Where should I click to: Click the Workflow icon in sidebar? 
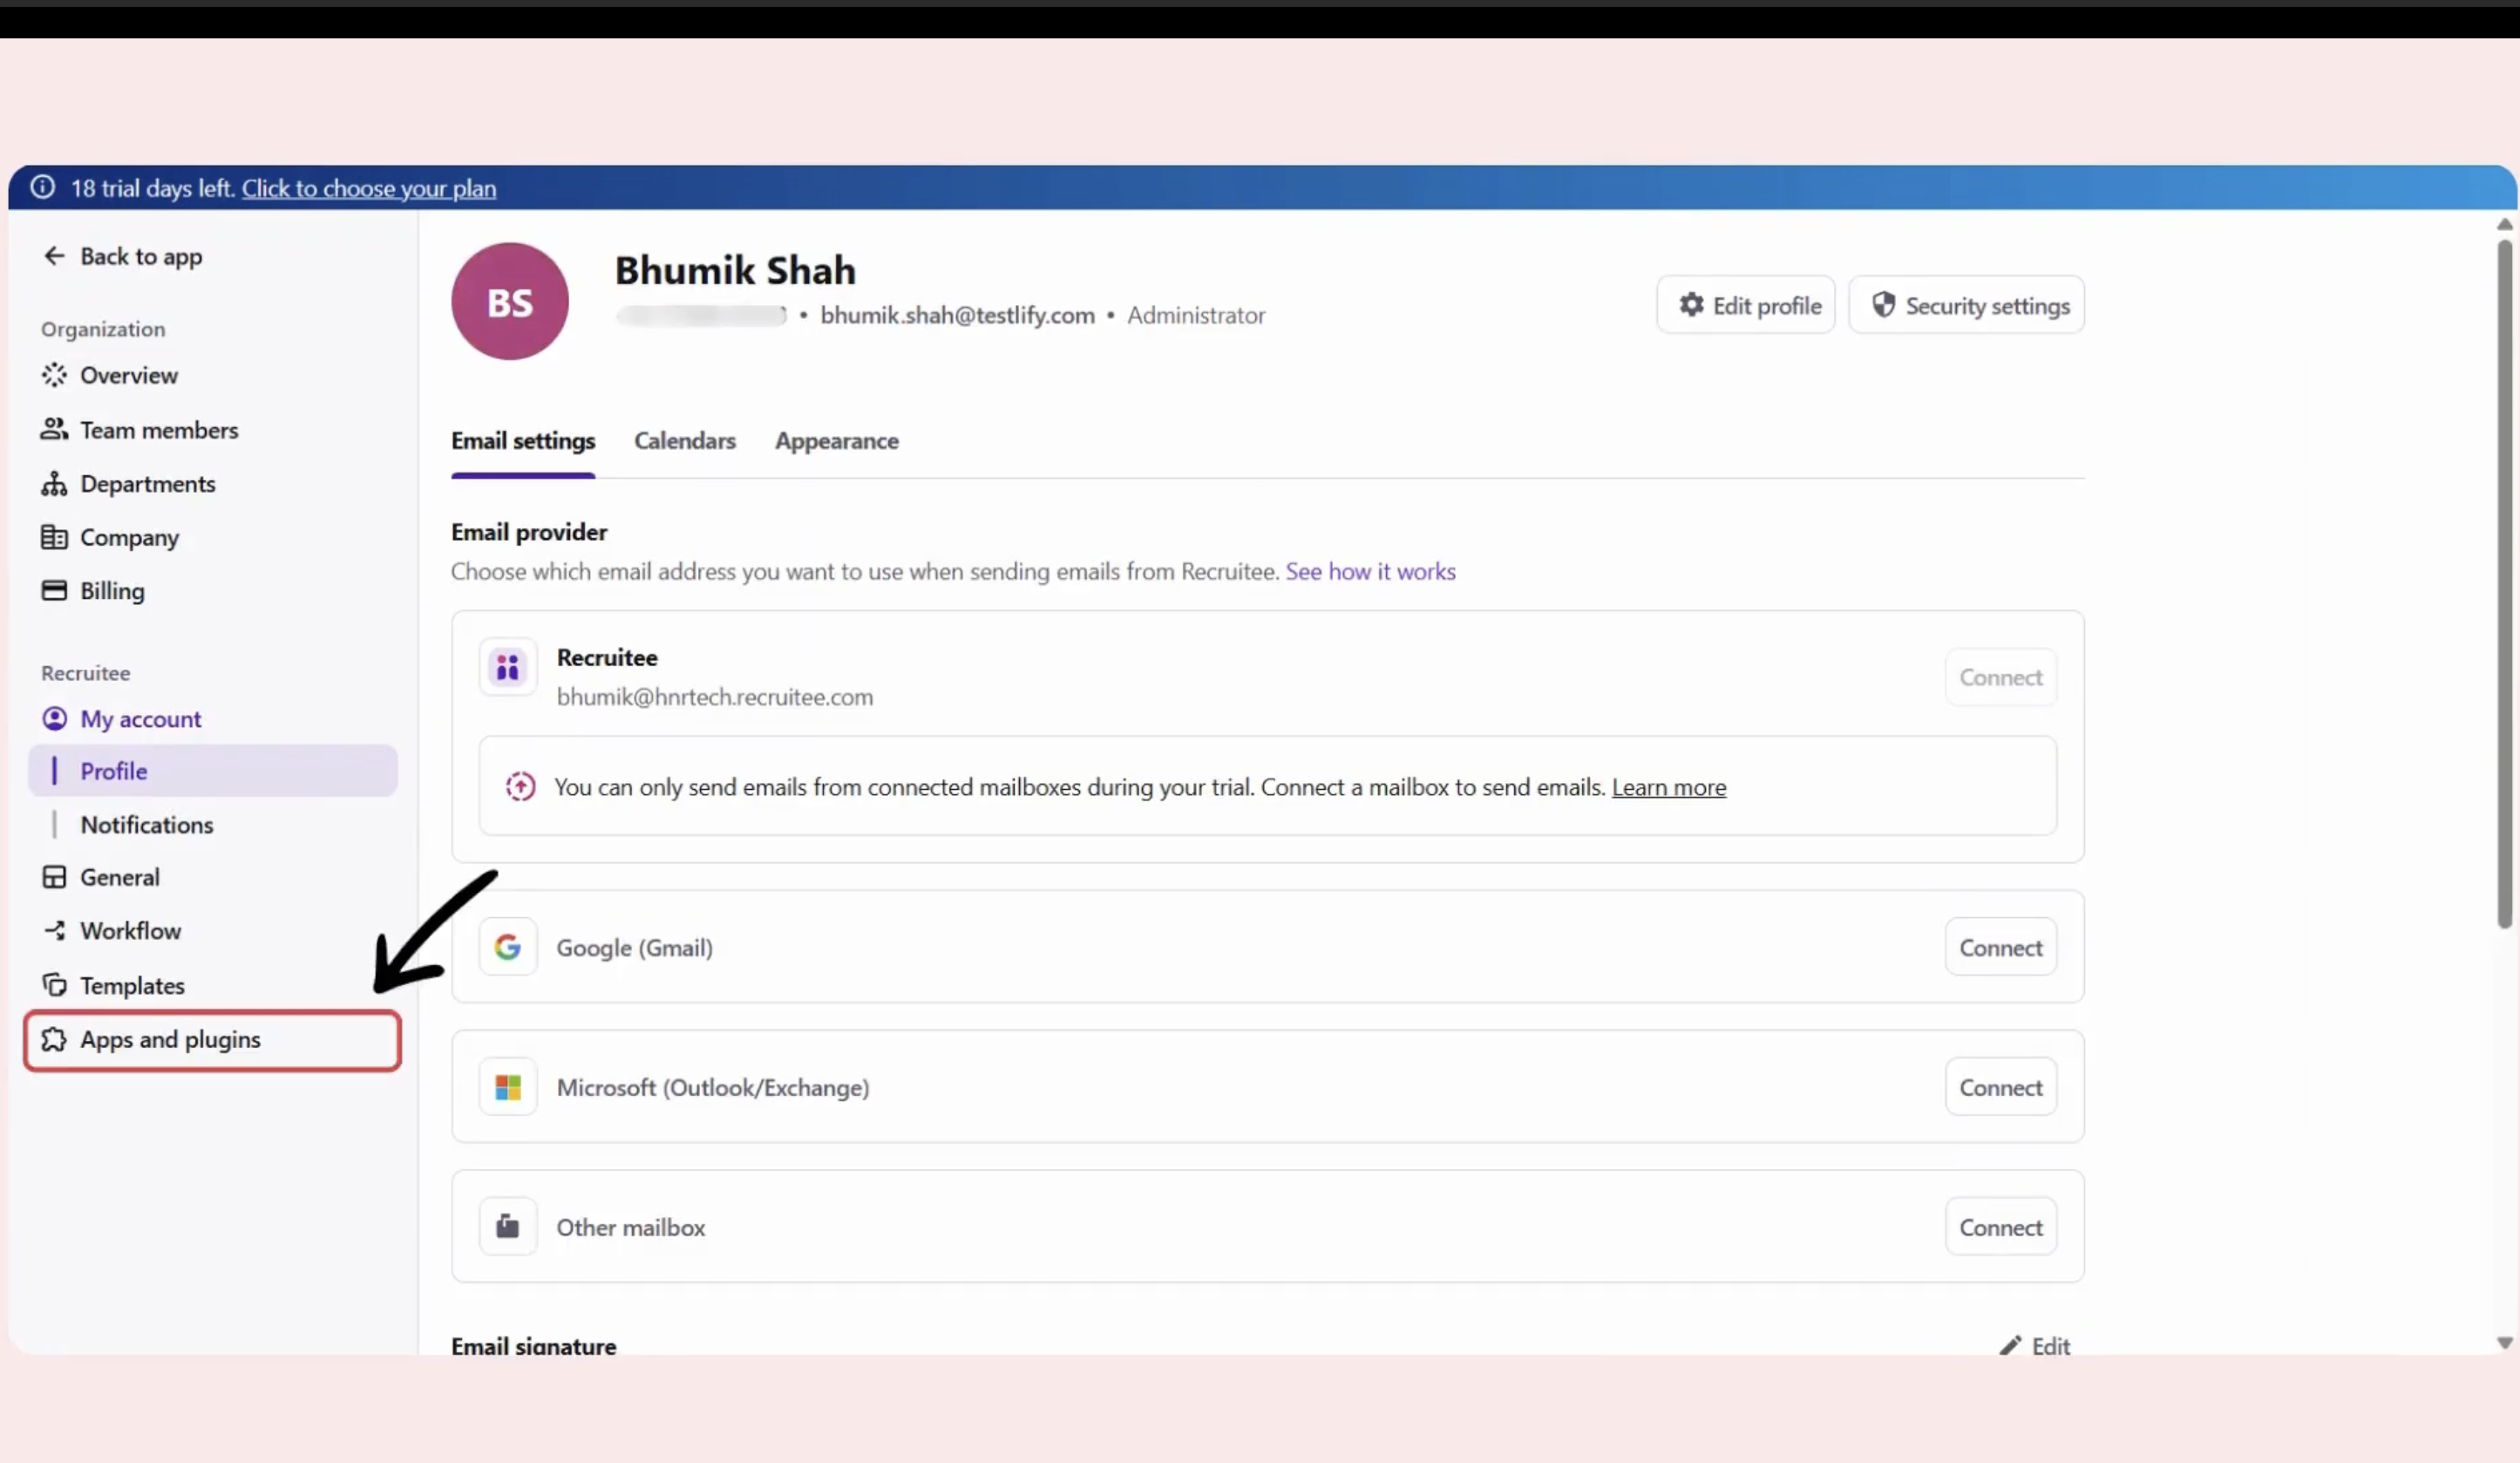pyautogui.click(x=54, y=931)
